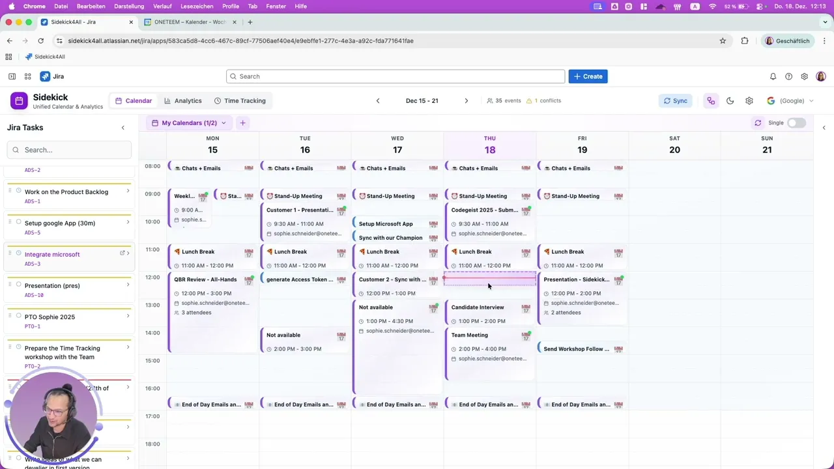Click the purple link-mode icon beside Sync

(x=711, y=101)
